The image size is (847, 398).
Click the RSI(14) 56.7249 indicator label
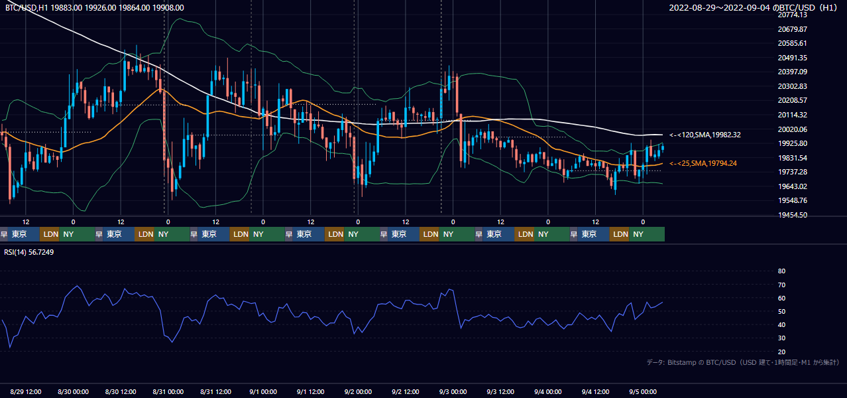[29, 252]
